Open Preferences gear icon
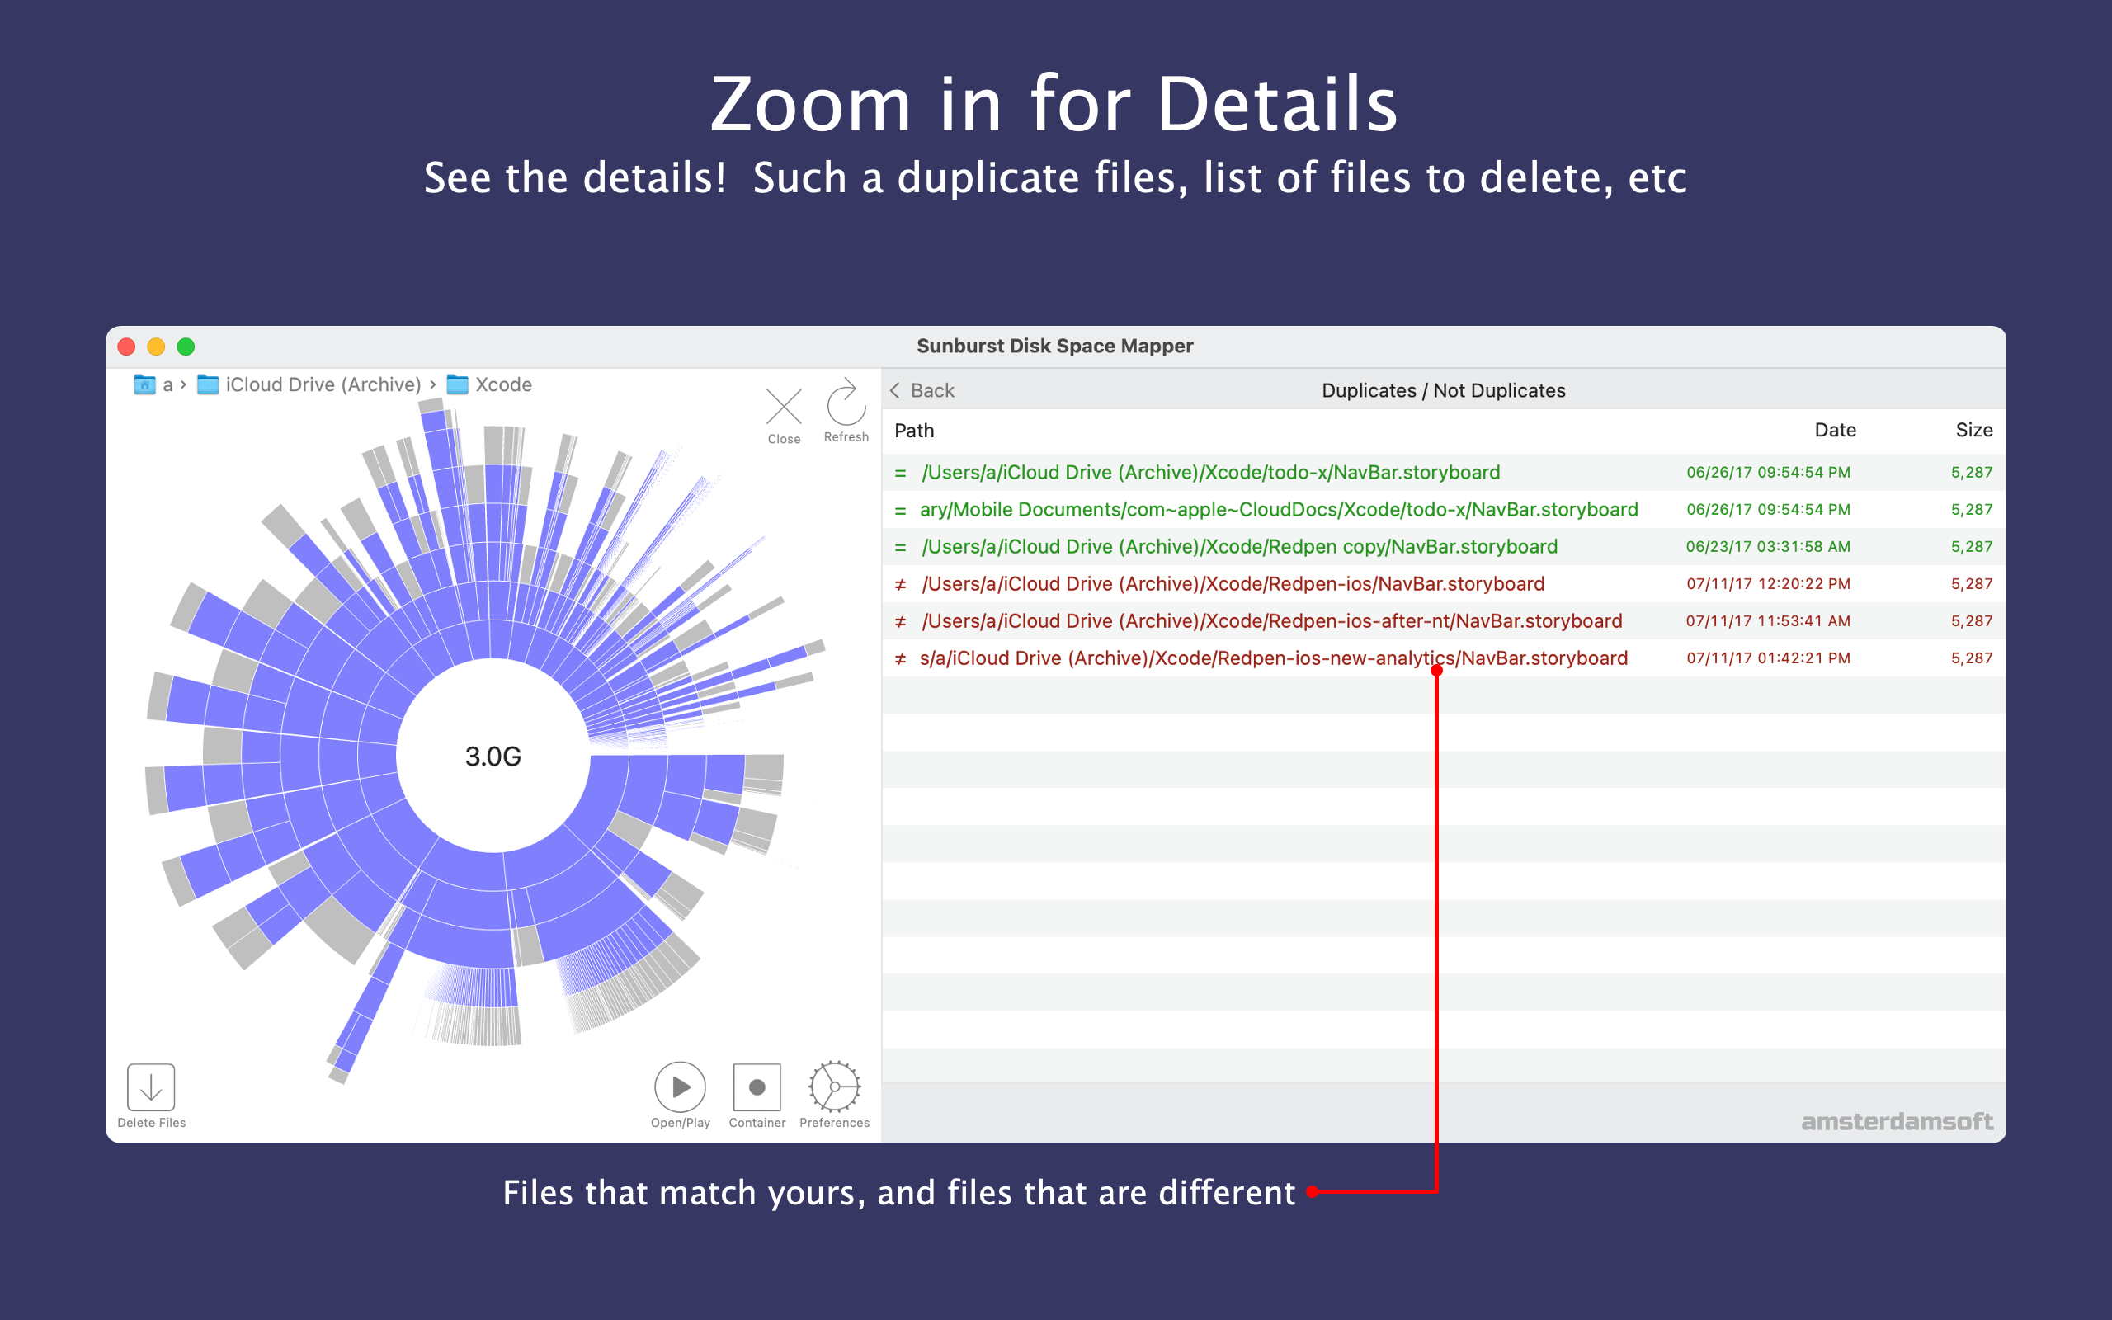 [834, 1087]
